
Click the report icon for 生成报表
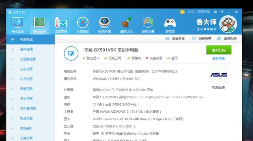tap(219, 38)
